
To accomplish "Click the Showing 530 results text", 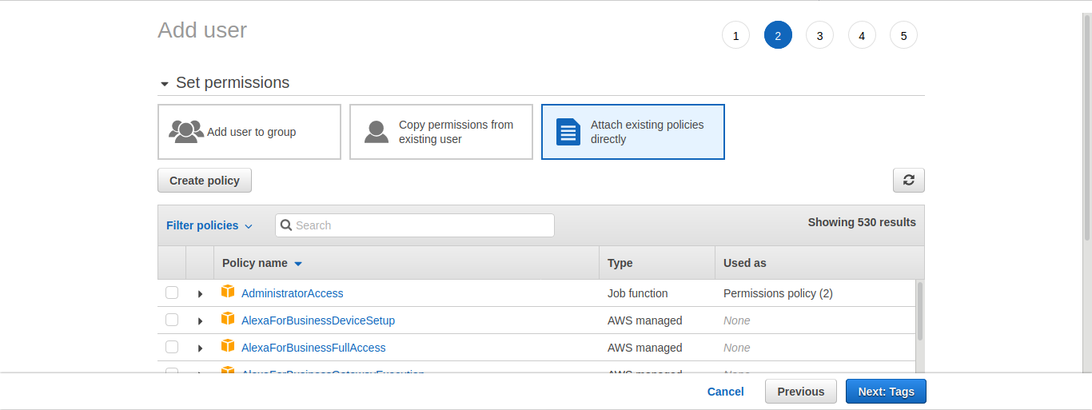I will (862, 222).
